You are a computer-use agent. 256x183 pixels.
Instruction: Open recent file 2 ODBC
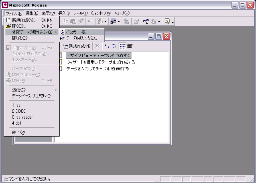pyautogui.click(x=32, y=111)
